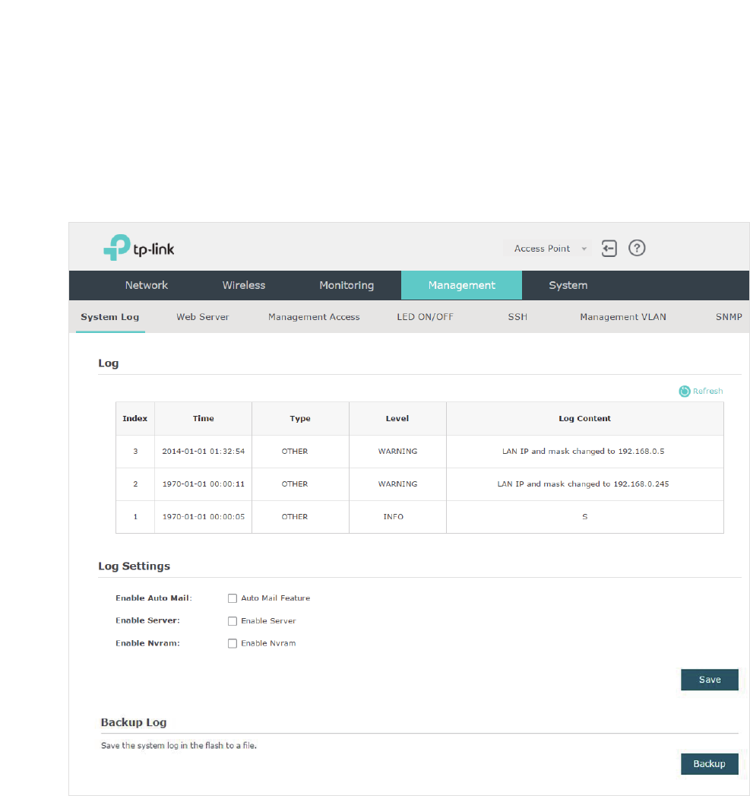Open the Management Access tab
The image size is (750, 796).
[x=314, y=317]
